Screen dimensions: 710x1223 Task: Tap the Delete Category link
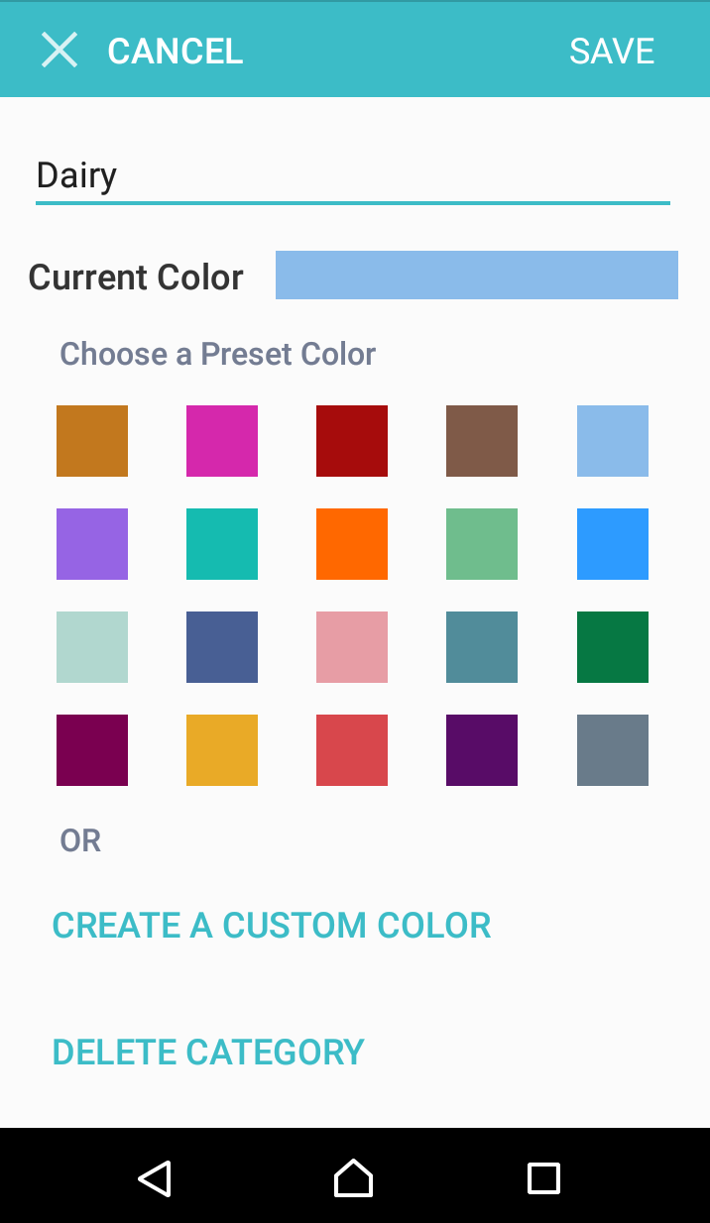(x=208, y=1052)
